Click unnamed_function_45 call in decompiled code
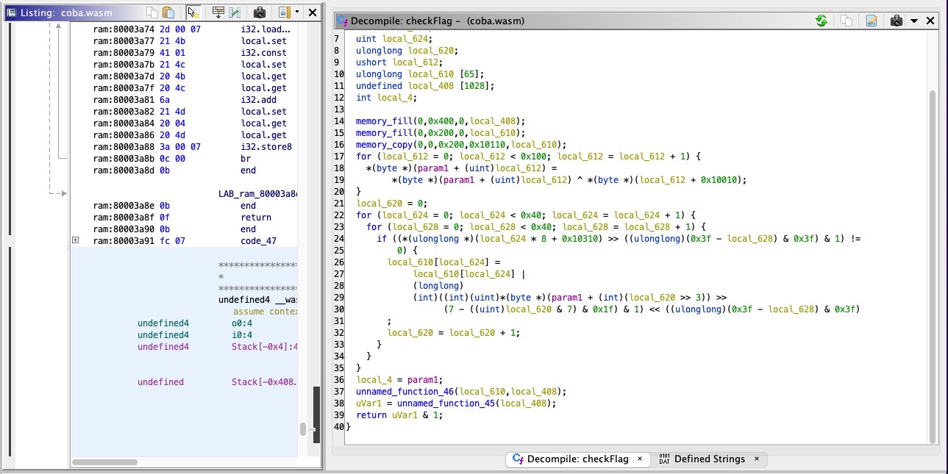 [446, 403]
